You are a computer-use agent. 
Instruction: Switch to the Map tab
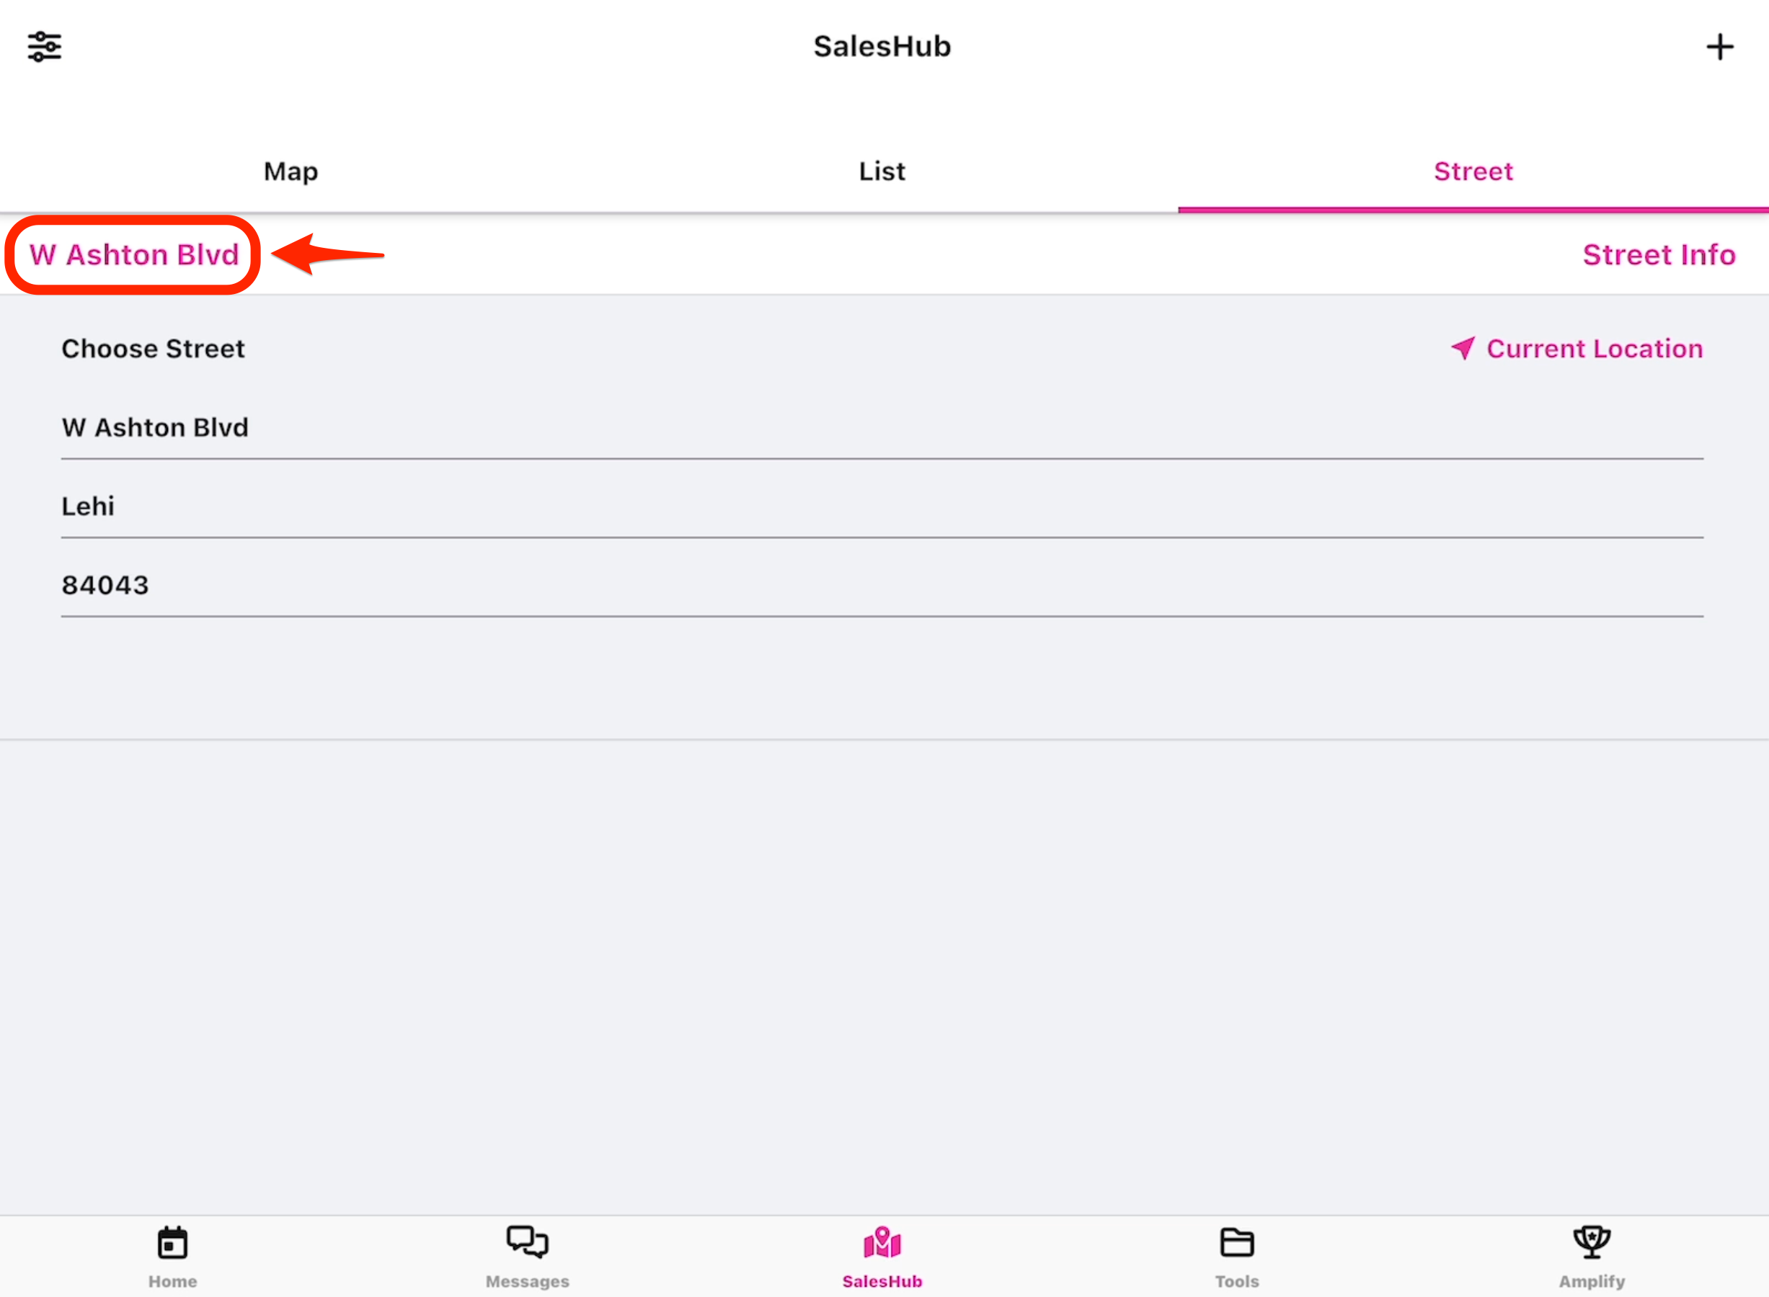coord(291,171)
